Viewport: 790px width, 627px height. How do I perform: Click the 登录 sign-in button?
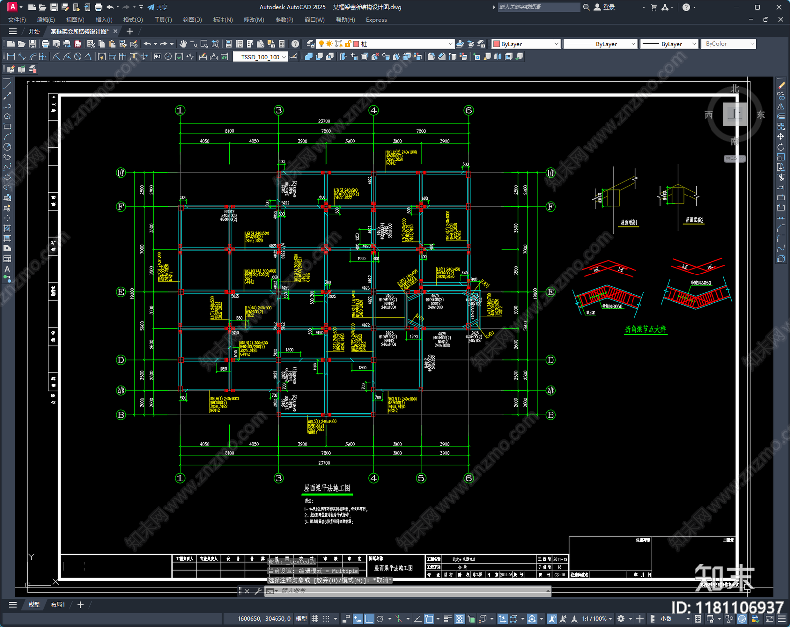point(604,7)
